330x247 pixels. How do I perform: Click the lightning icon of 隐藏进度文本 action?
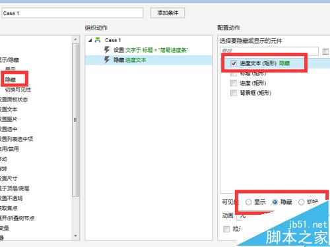click(107, 59)
